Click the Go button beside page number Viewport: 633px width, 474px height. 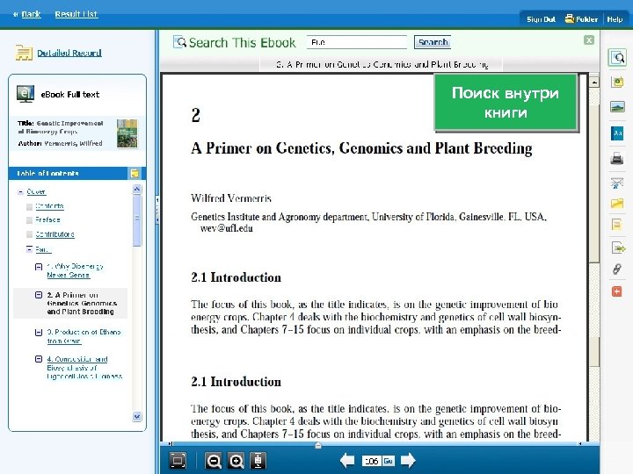pos(389,461)
